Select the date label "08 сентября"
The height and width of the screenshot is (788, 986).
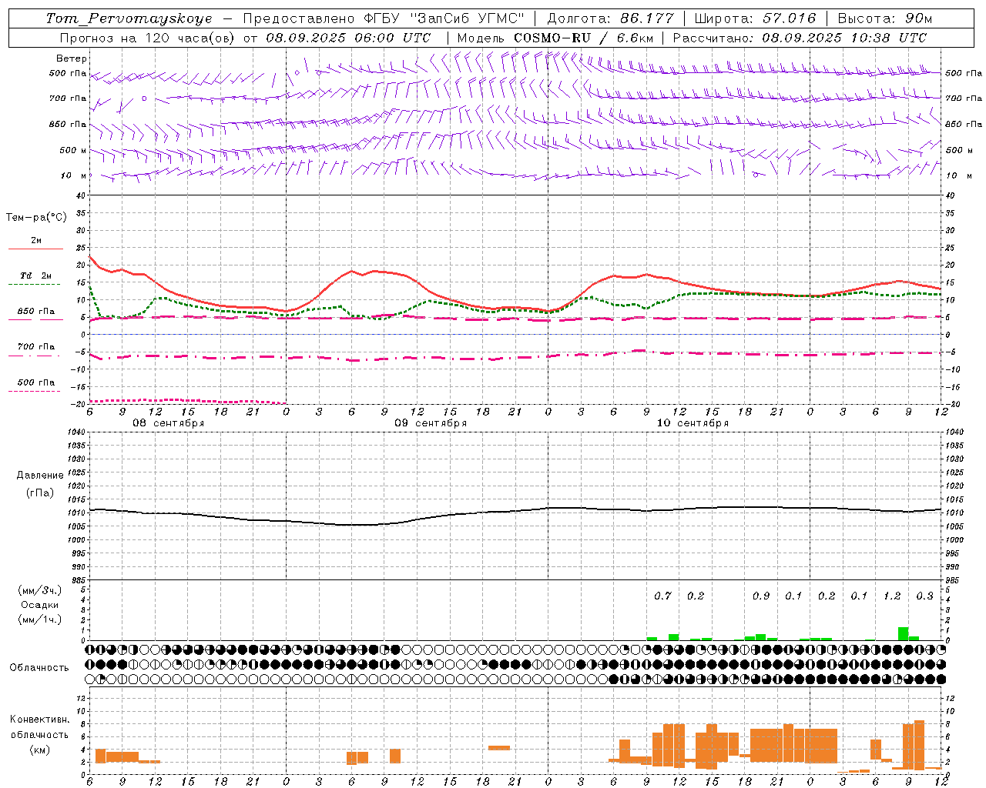tap(169, 423)
